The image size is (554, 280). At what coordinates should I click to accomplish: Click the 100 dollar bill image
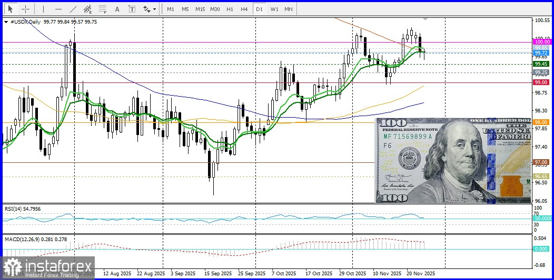[x=453, y=160]
